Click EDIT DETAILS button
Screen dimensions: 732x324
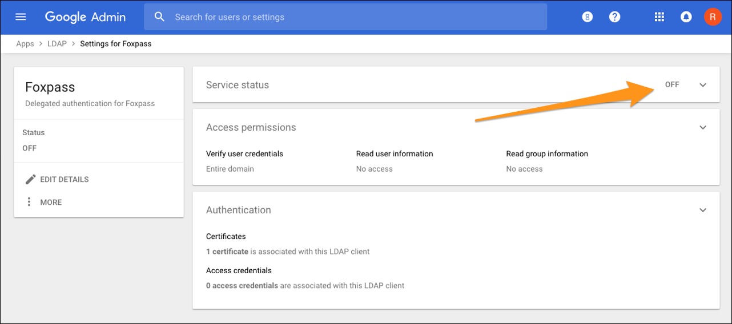64,180
